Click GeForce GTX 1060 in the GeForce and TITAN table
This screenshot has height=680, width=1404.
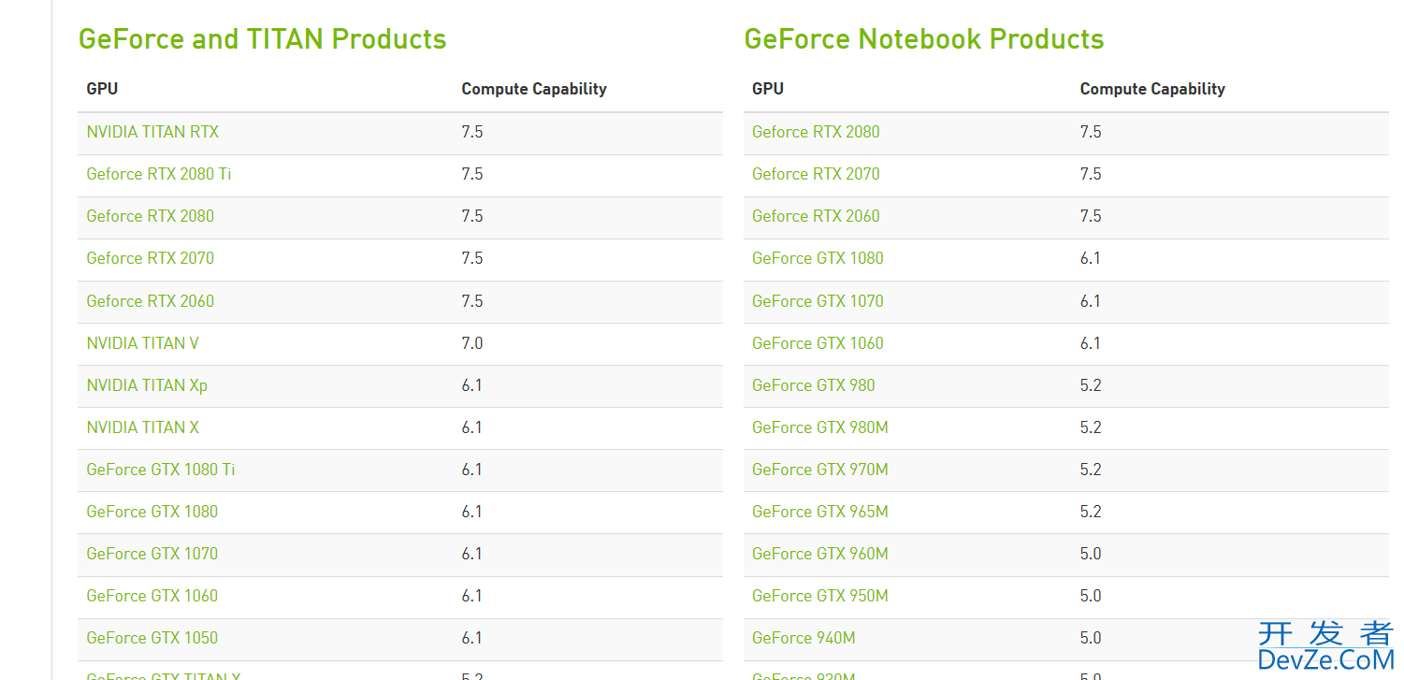[152, 596]
